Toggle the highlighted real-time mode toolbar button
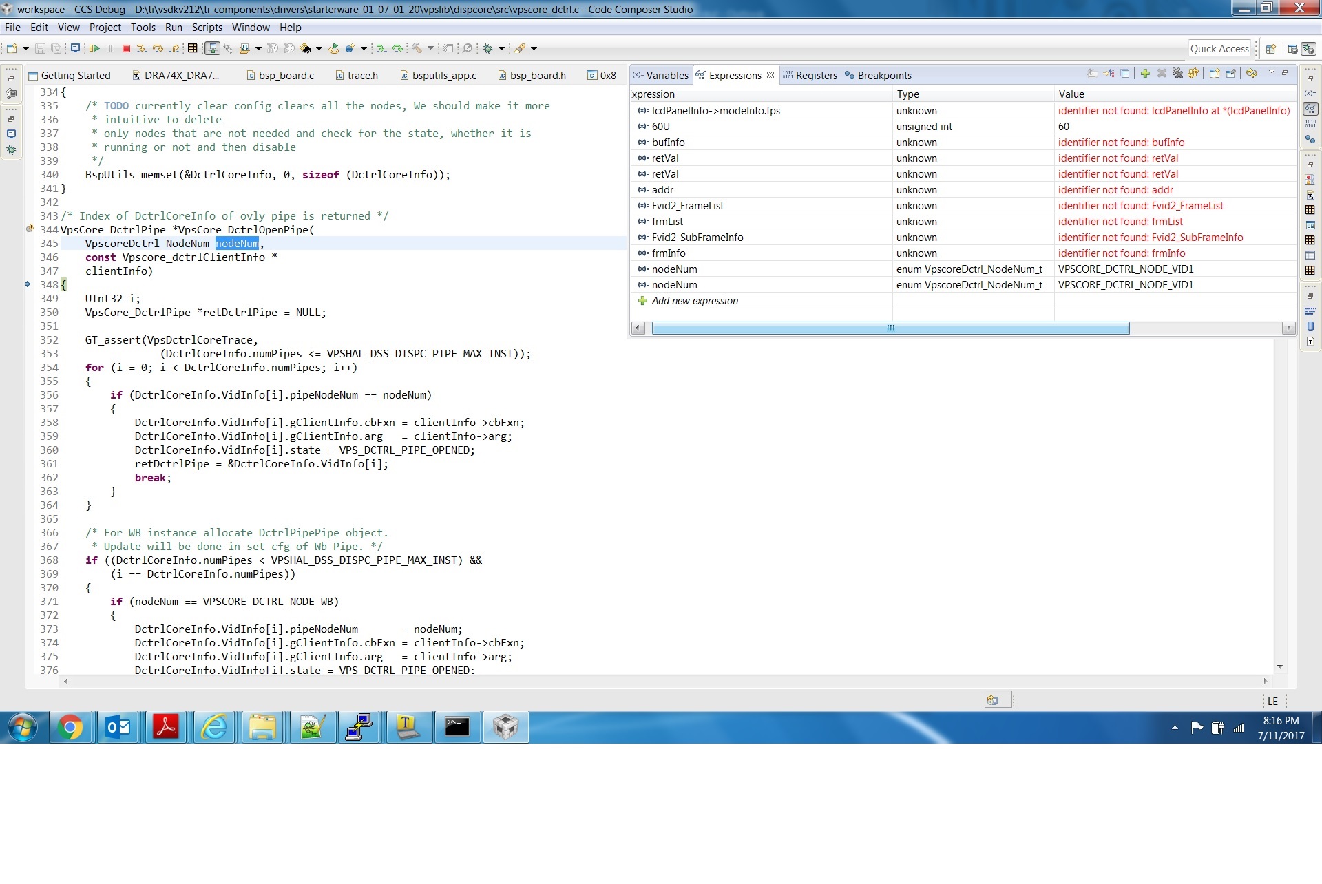Viewport: 1322px width, 884px height. (212, 48)
